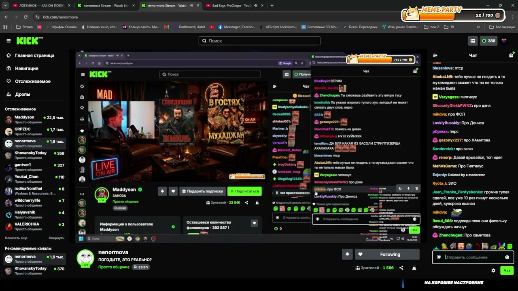Collapse the chat panel with arrow icon
The width and height of the screenshot is (518, 291).
(435, 55)
